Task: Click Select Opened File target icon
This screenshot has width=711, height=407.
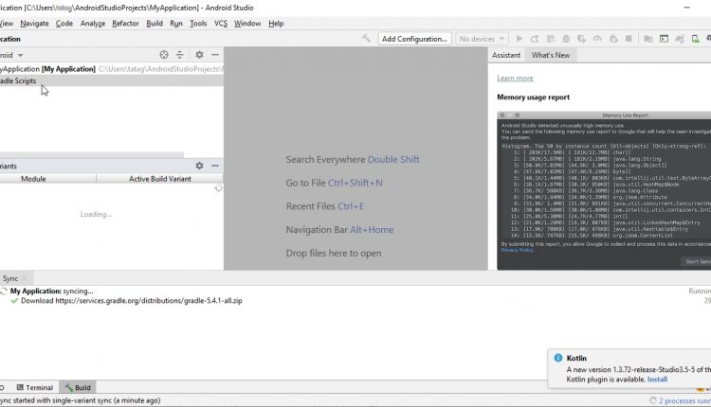Action: click(x=164, y=55)
